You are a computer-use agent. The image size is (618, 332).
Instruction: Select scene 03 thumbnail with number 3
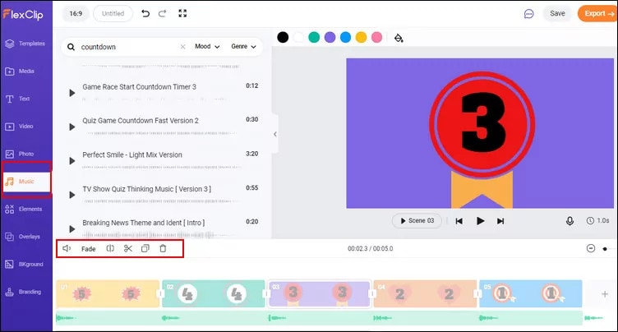coord(319,293)
